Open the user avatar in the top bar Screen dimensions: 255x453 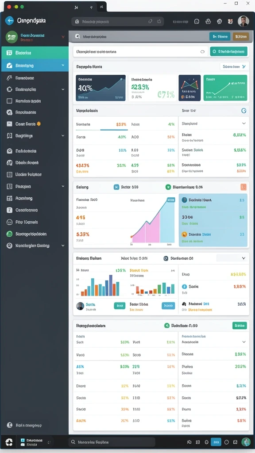243,21
